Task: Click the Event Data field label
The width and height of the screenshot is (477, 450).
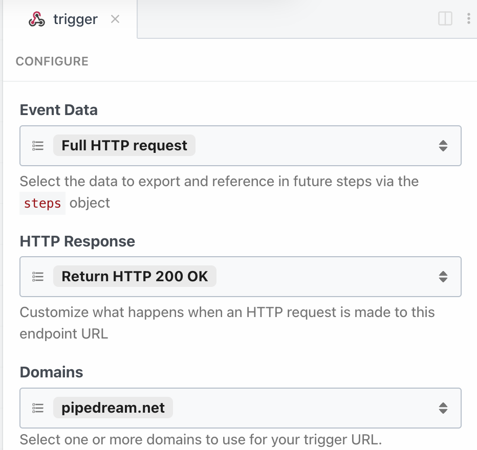Action: click(58, 110)
